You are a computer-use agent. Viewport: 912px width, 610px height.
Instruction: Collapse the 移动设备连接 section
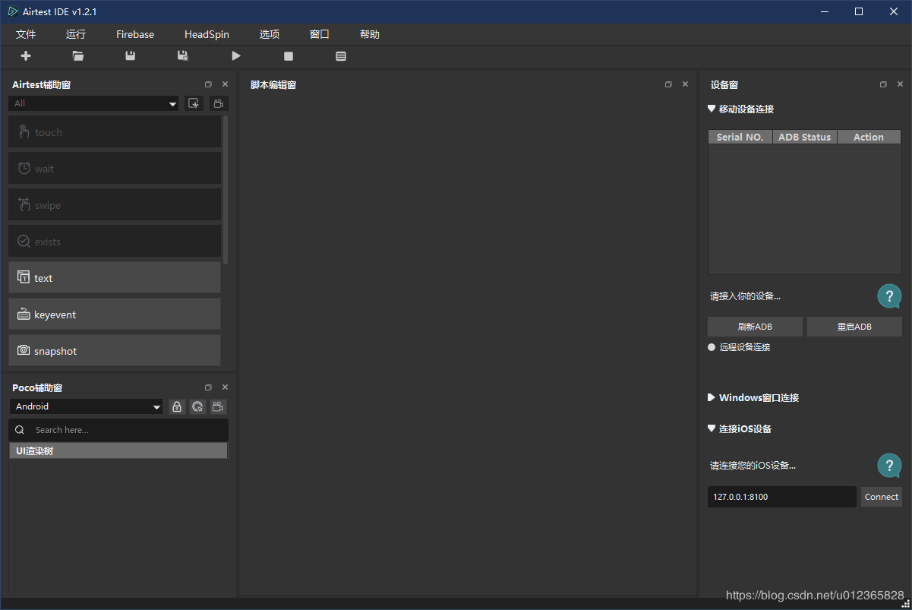coord(712,109)
